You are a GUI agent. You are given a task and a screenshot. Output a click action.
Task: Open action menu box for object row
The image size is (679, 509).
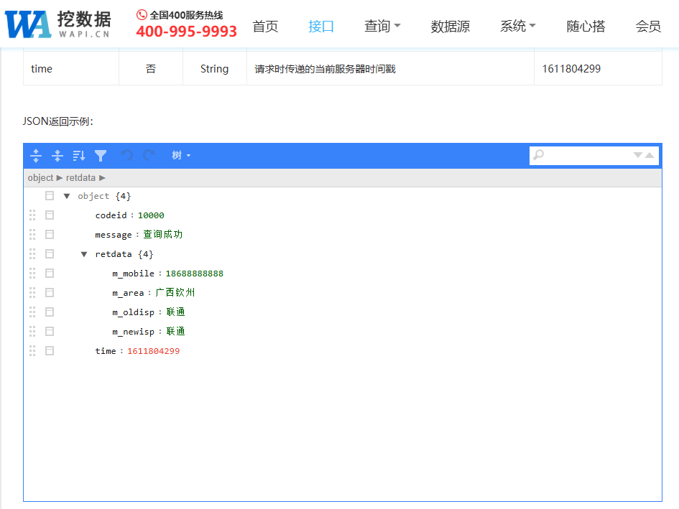pyautogui.click(x=50, y=196)
